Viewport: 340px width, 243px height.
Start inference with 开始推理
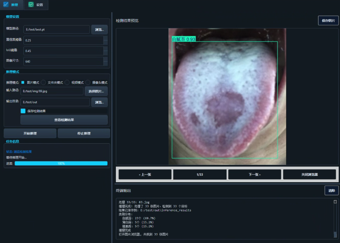pos(30,133)
